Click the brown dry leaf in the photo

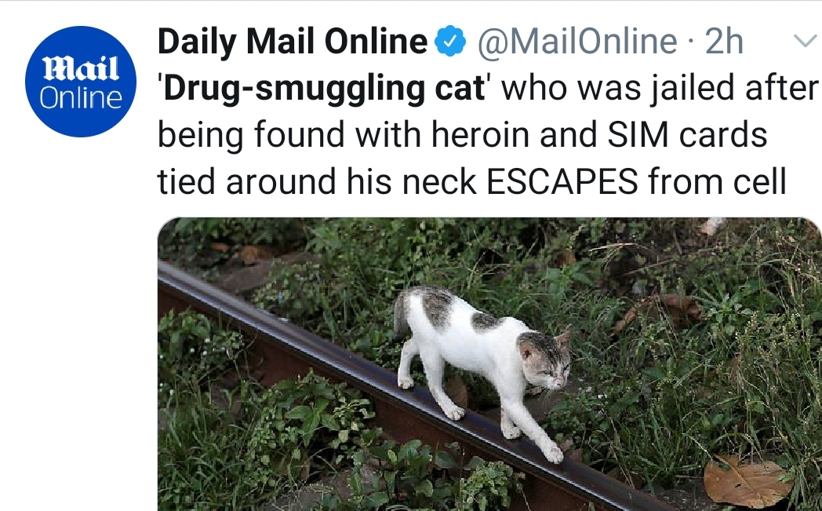coord(747,480)
